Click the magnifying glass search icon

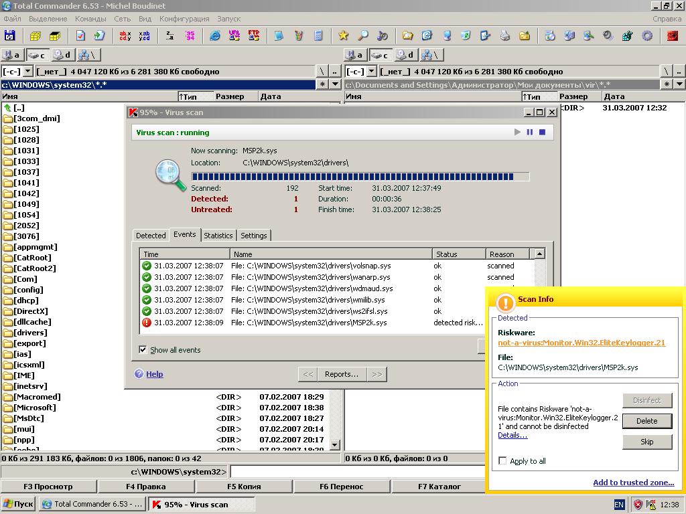pos(362,35)
